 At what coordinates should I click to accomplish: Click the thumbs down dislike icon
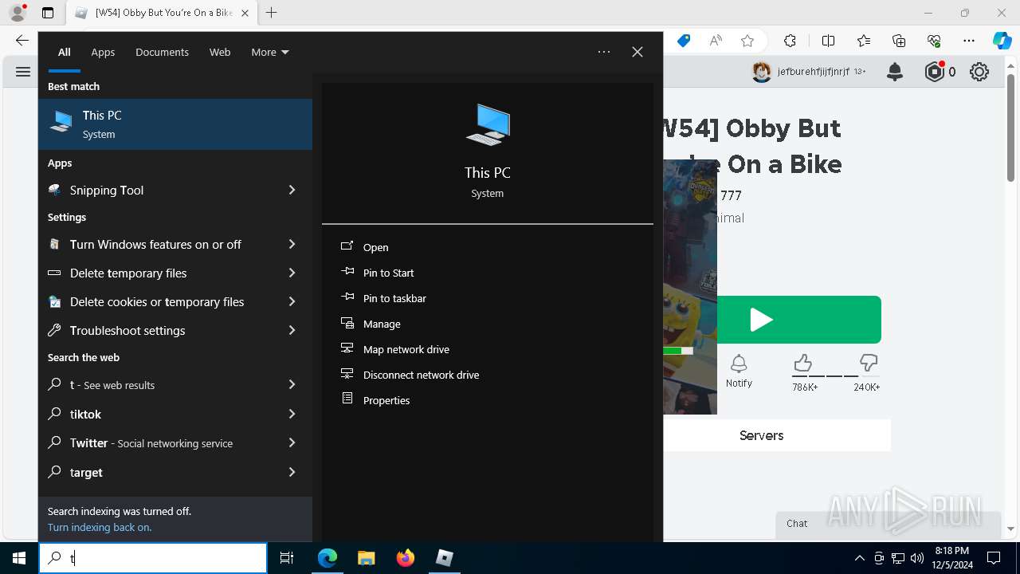coord(869,364)
